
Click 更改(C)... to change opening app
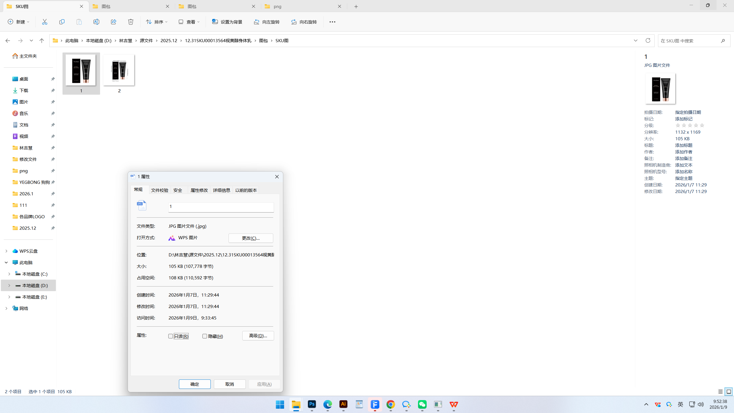click(x=251, y=238)
